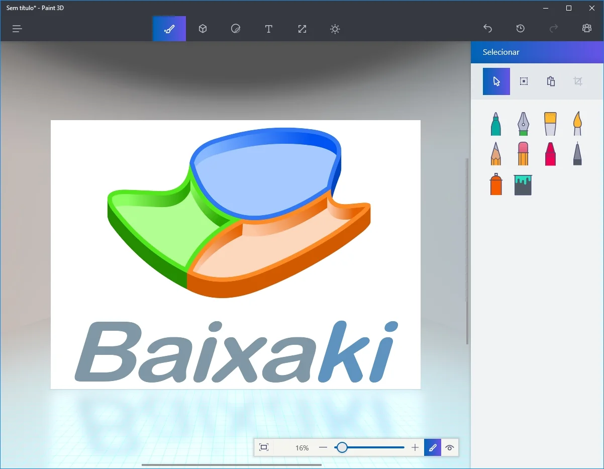Maximize the Paint 3D window

click(569, 8)
